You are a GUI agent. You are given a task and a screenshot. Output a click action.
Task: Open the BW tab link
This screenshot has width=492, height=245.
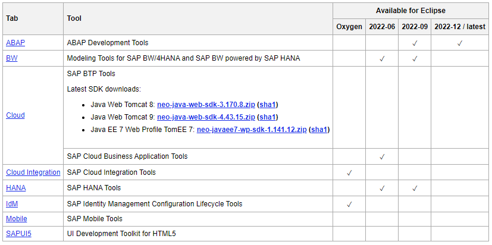[12, 58]
